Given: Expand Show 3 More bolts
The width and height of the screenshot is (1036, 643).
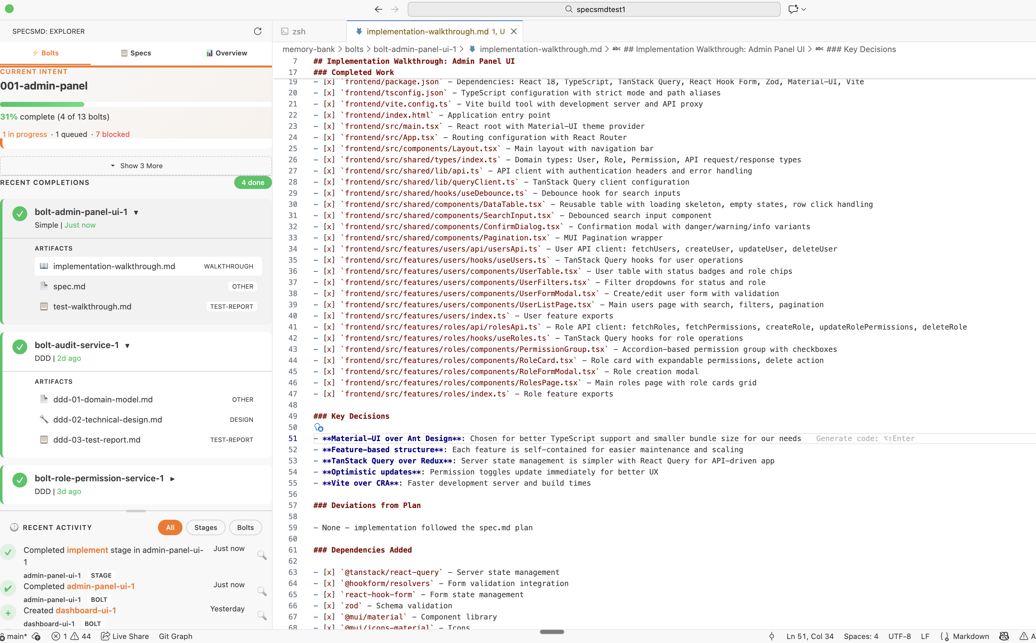Looking at the screenshot, I should pyautogui.click(x=136, y=166).
